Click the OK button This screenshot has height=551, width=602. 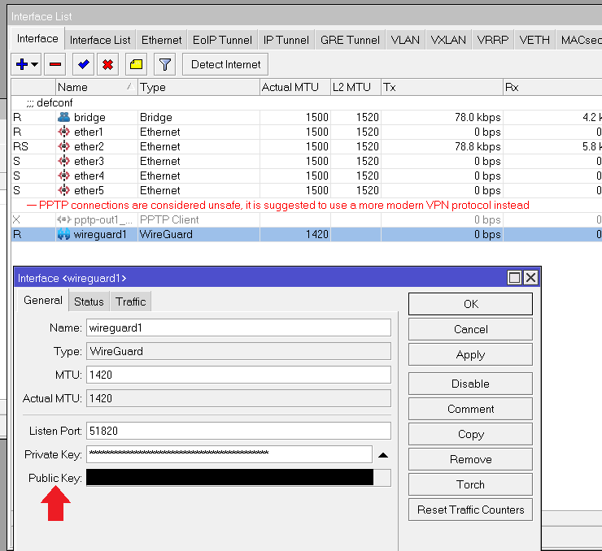pos(470,304)
